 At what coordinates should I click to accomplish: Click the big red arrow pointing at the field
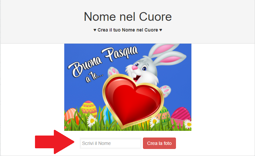point(54,142)
